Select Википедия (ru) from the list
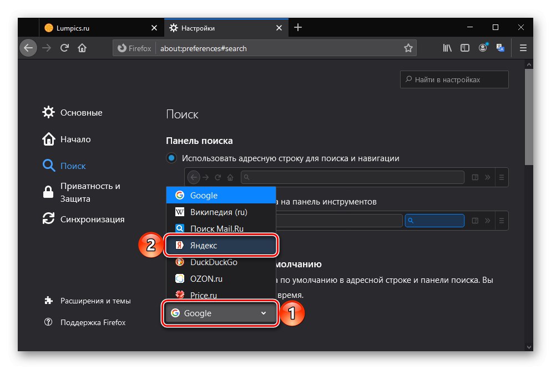 [x=220, y=212]
